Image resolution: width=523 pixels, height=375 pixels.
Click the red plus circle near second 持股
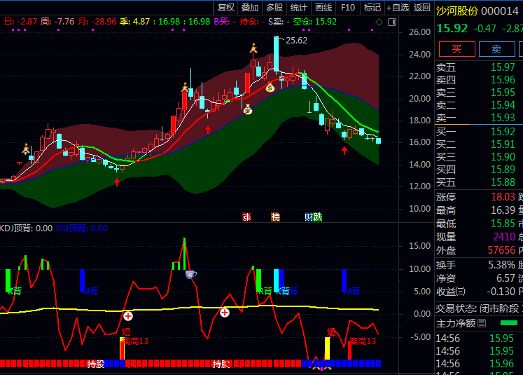225,313
